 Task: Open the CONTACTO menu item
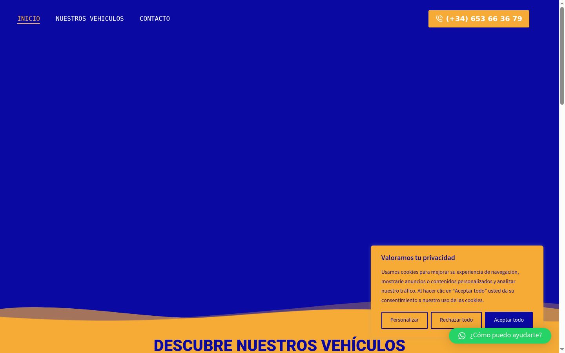tap(155, 18)
